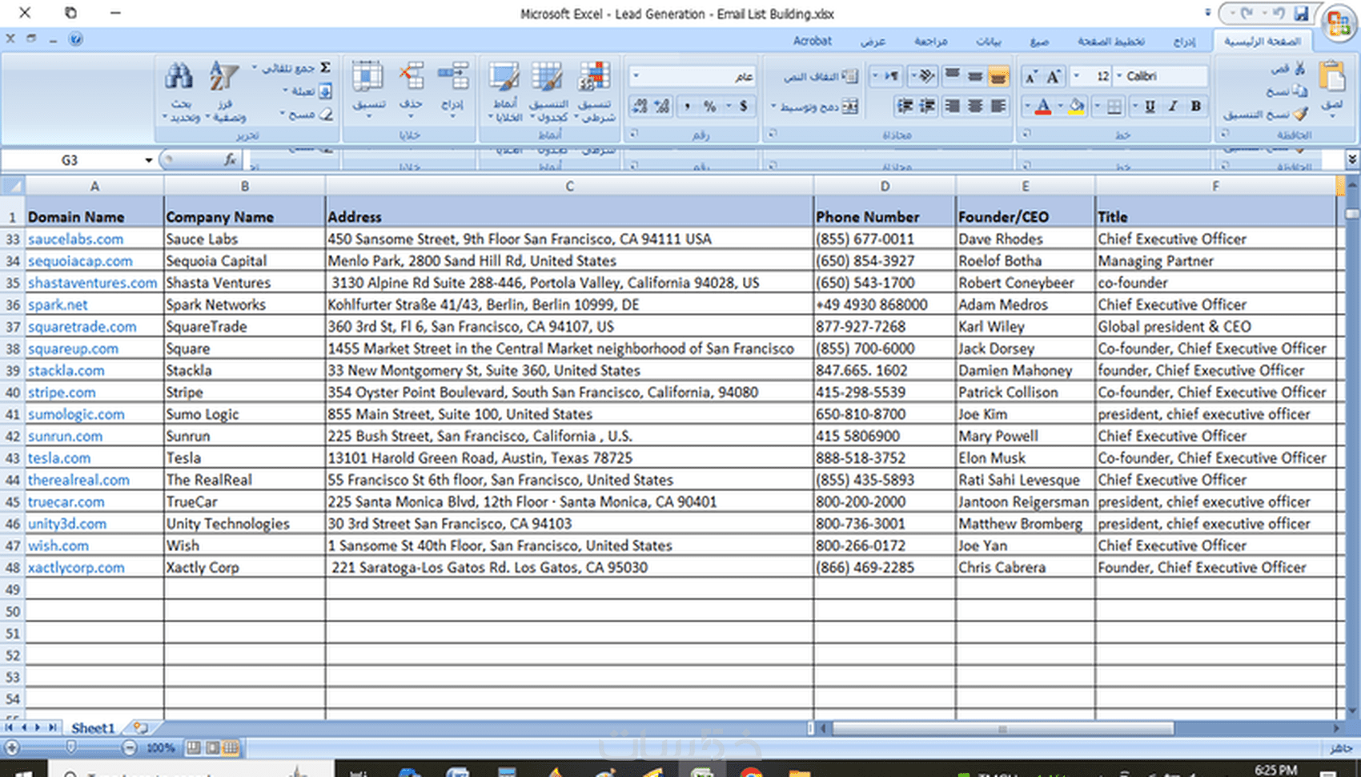The width and height of the screenshot is (1361, 777).
Task: Apply the red font color
Action: point(1042,106)
